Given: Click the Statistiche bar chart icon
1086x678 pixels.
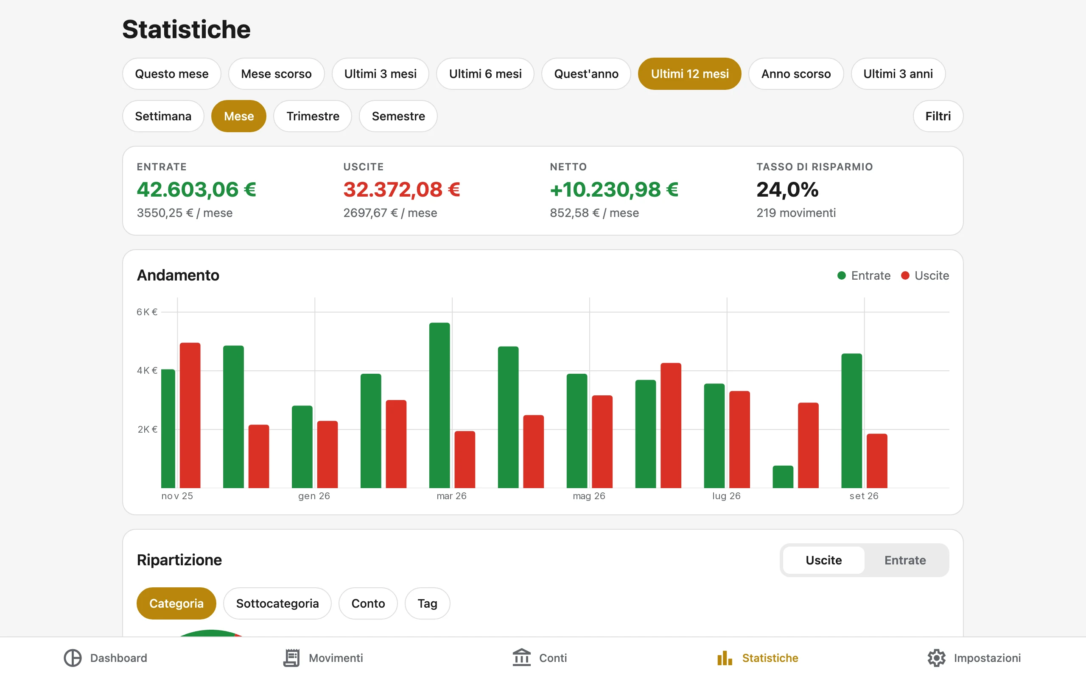Looking at the screenshot, I should click(725, 658).
